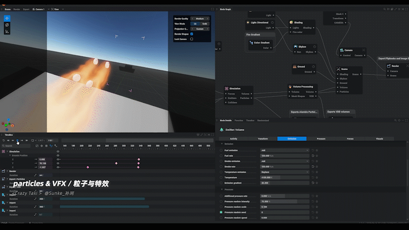Screen dimensions: 409x230
Task: Open the Forces tab
Action: [x=350, y=139]
